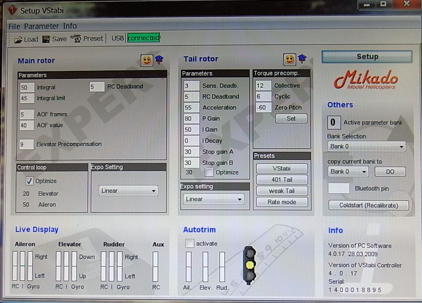Screen dimensions: 422x303
Task: Click the Save floppy disk icon
Action: [46, 39]
